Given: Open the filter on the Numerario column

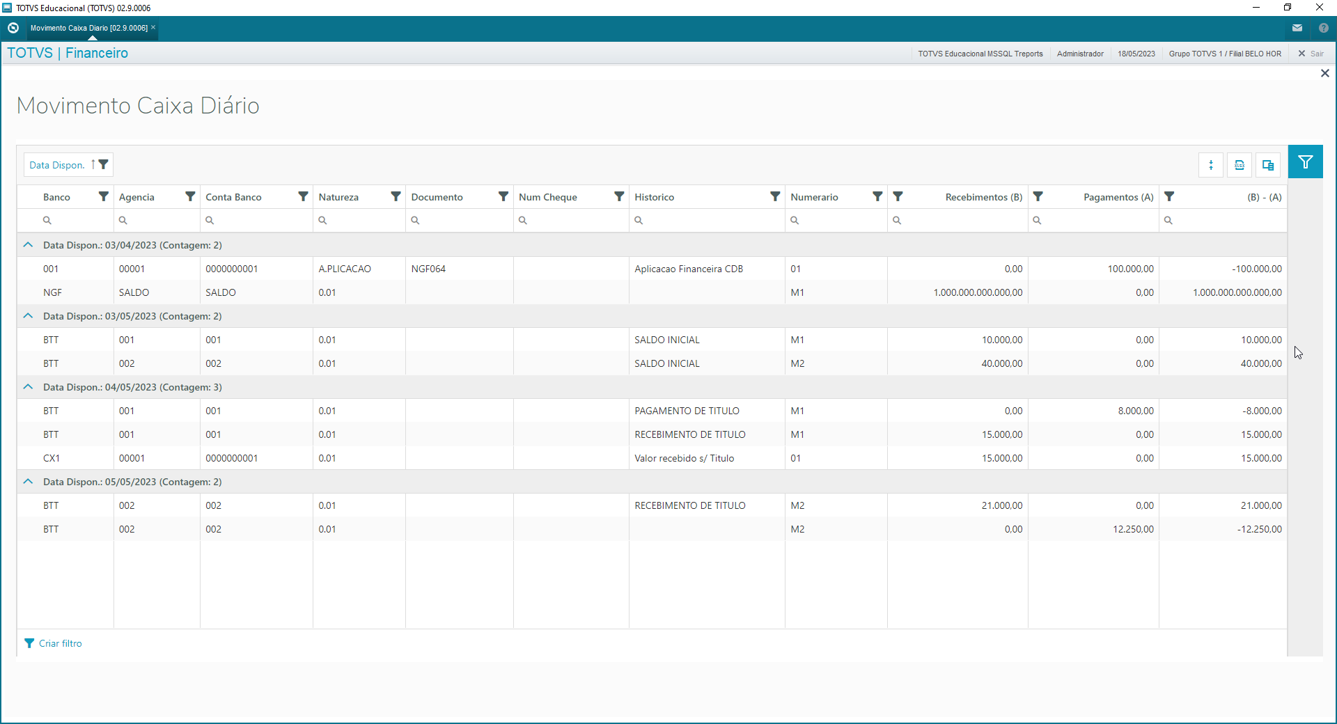Looking at the screenshot, I should (x=877, y=196).
